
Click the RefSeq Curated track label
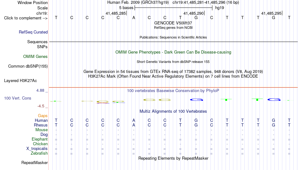[x=33, y=32]
